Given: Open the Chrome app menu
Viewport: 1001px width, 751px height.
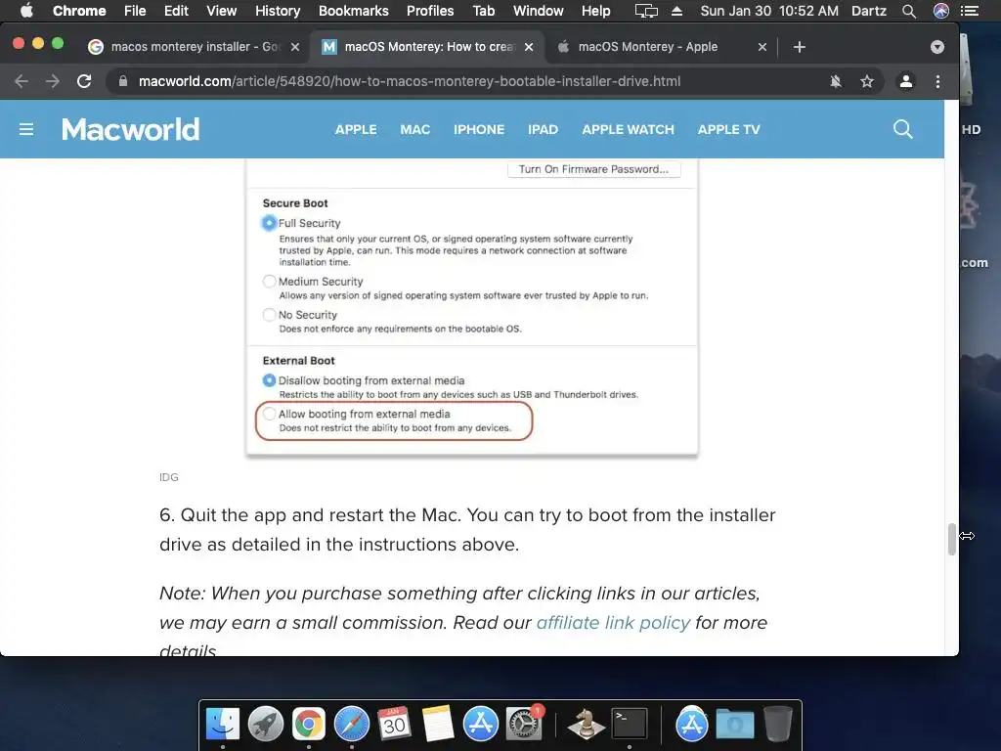Looking at the screenshot, I should pyautogui.click(x=79, y=11).
